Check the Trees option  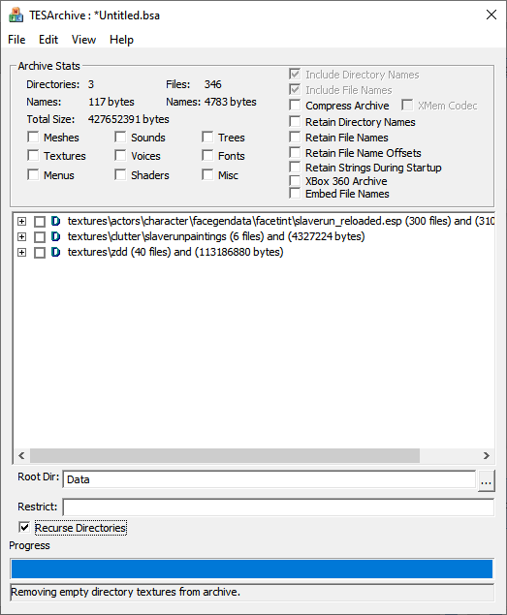point(207,138)
